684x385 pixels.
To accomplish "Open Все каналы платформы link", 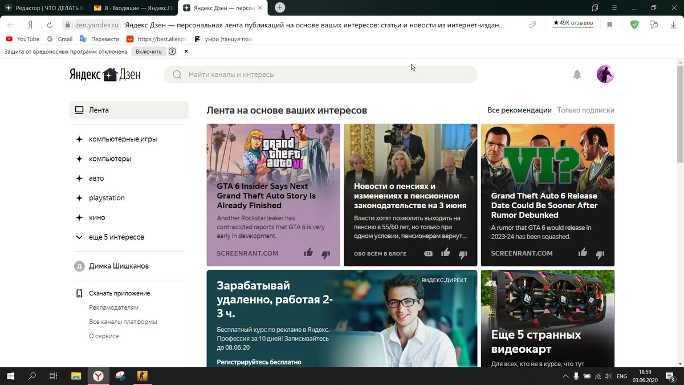I will (x=123, y=322).
